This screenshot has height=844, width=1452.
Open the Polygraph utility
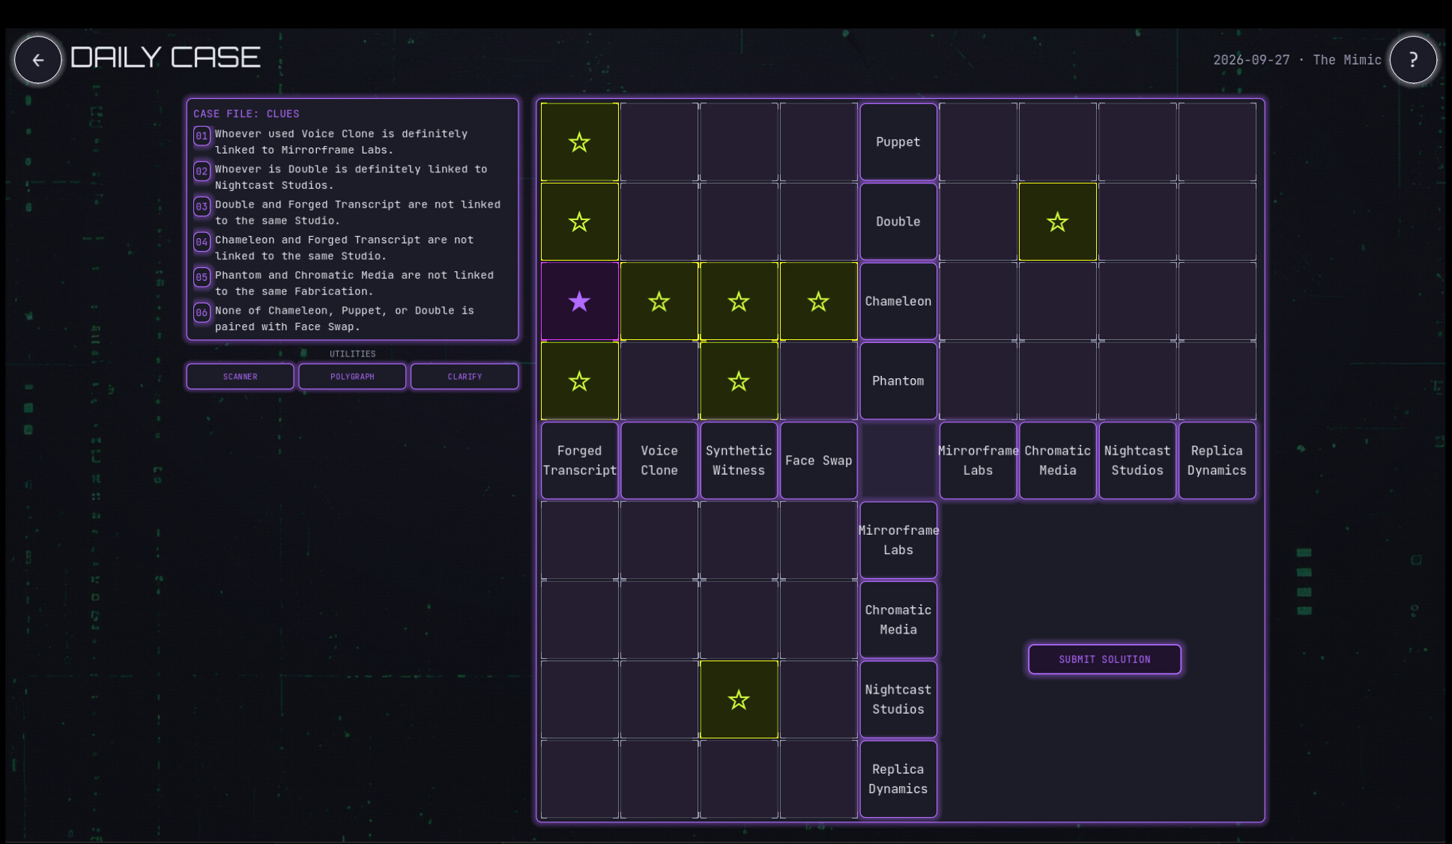[x=352, y=377]
